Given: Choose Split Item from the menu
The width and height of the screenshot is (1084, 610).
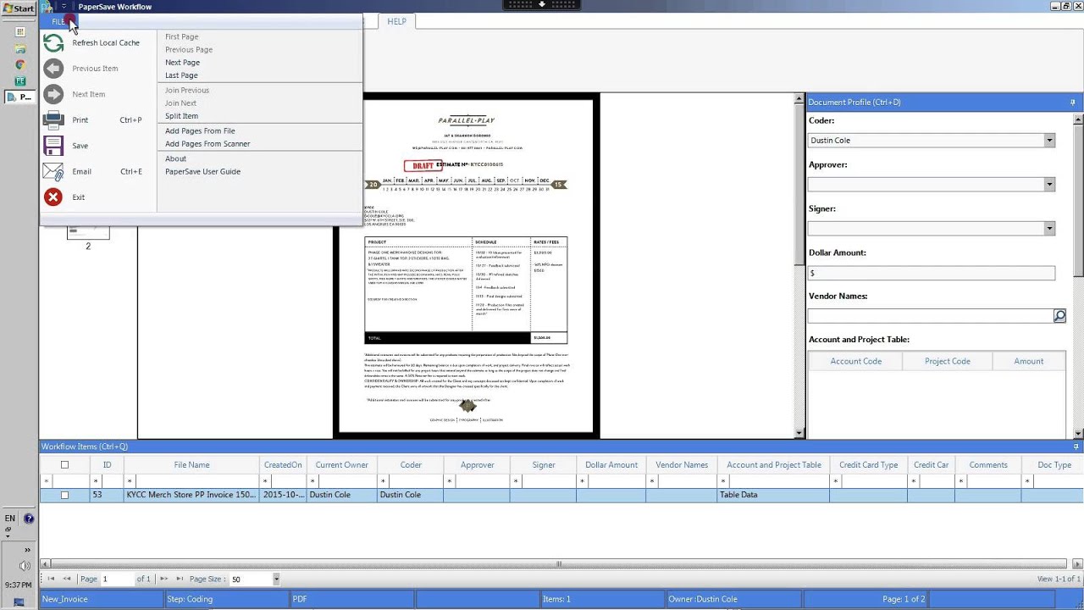Looking at the screenshot, I should (x=181, y=116).
